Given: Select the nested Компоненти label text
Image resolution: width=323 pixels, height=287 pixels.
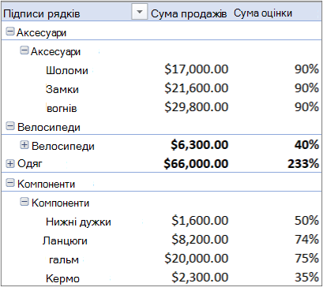Looking at the screenshot, I should pyautogui.click(x=60, y=203).
